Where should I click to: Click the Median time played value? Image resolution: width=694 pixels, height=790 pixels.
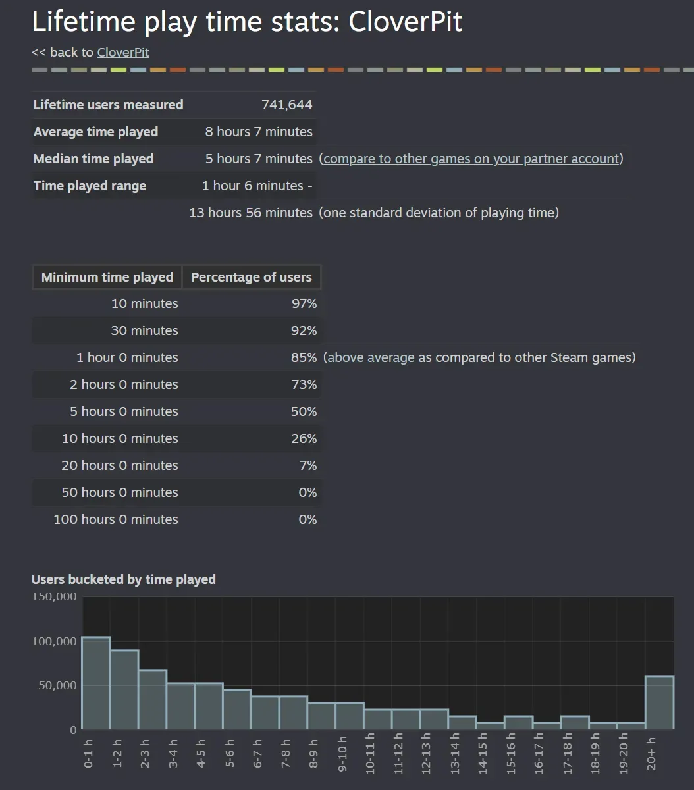click(x=259, y=159)
